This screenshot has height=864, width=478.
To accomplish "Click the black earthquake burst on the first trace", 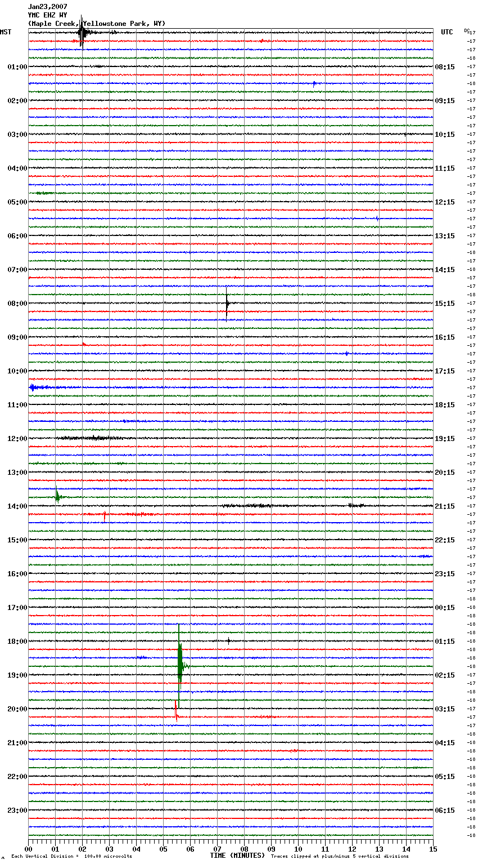I will coord(83,33).
